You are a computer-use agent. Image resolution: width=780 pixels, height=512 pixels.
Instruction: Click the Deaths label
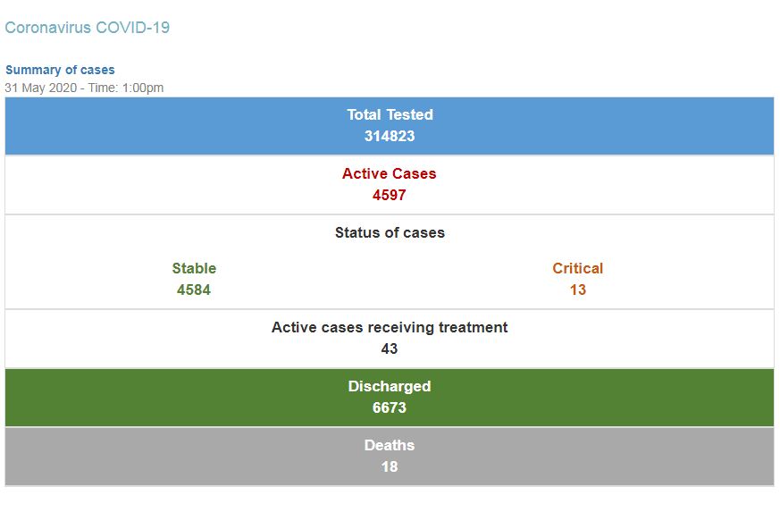390,445
